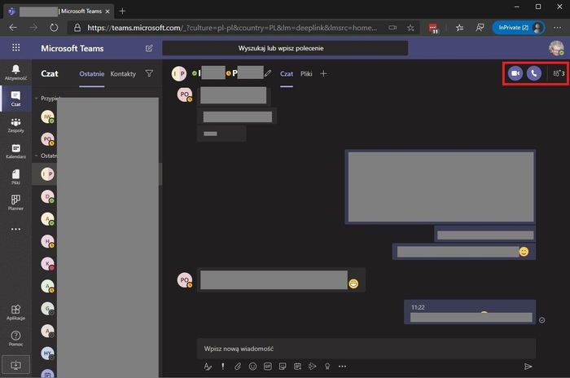This screenshot has height=378, width=570.
Task: Schedule a meeting from compose toolbar
Action: click(x=297, y=367)
